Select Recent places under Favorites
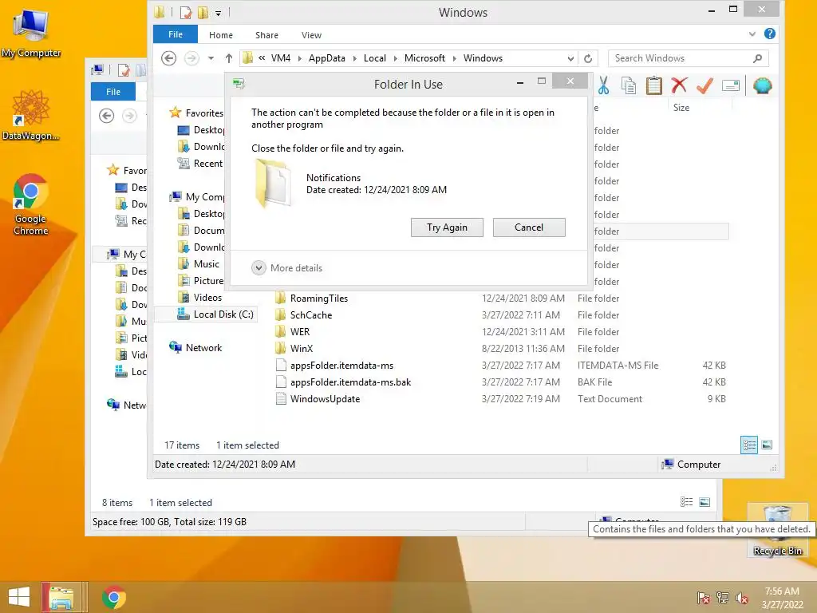This screenshot has width=817, height=613. (200, 163)
